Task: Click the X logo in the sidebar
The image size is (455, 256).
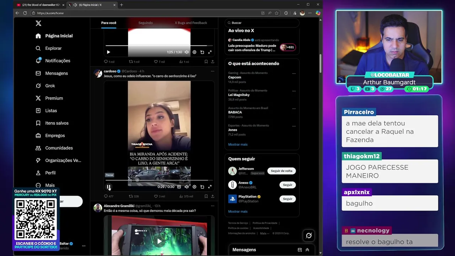Action: click(38, 23)
